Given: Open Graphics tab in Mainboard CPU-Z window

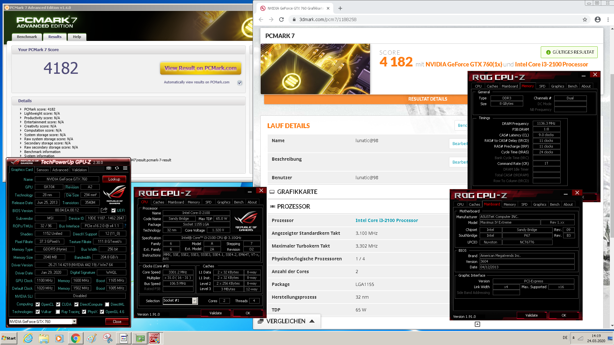Looking at the screenshot, I should (x=539, y=204).
